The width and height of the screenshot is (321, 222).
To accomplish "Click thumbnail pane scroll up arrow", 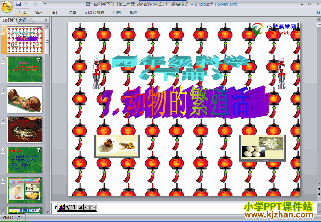I will click(x=47, y=27).
